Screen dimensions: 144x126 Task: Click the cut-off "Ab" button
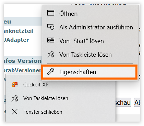tap(137, 102)
